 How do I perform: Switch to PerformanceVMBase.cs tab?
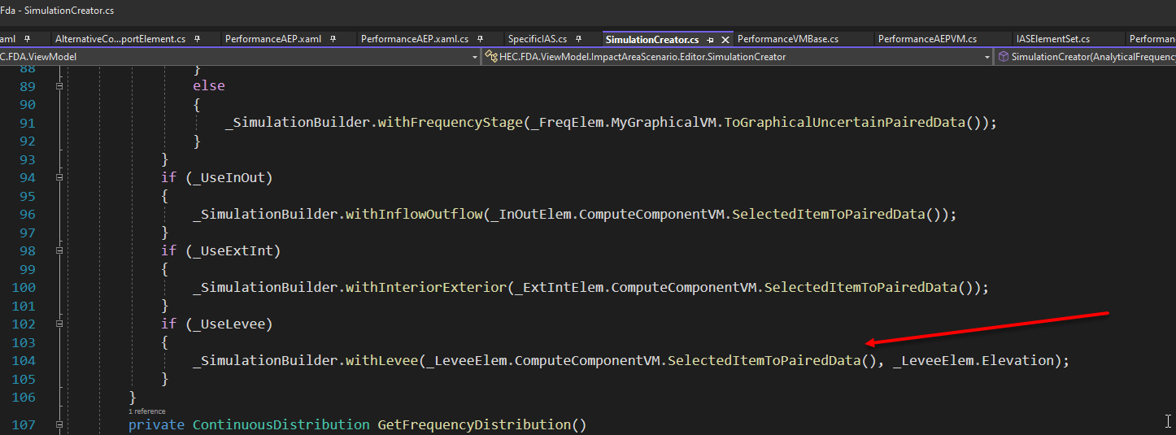(x=788, y=39)
